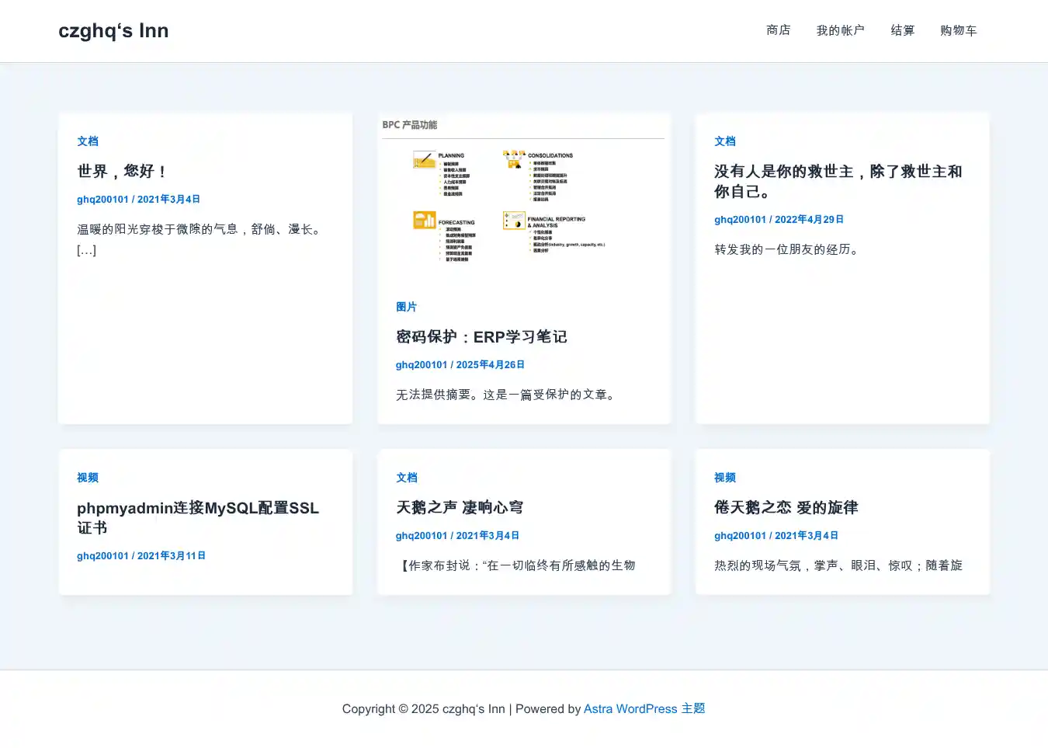Screen dimensions: 1048x748
Task: Click the Astra WordPress 主题 footer link
Action: (644, 709)
